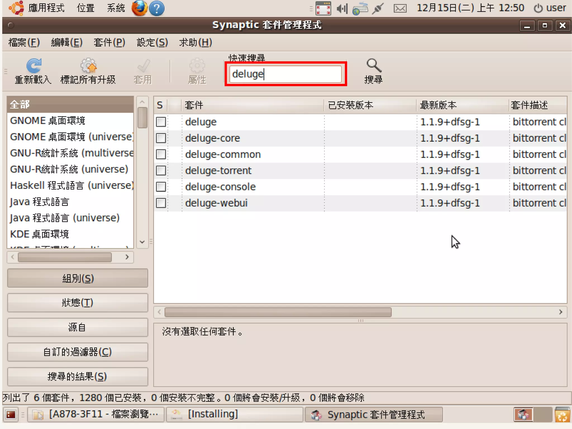Screen dimensions: 572x429
Task: Click the 套件描述 column header
Action: tap(538, 105)
